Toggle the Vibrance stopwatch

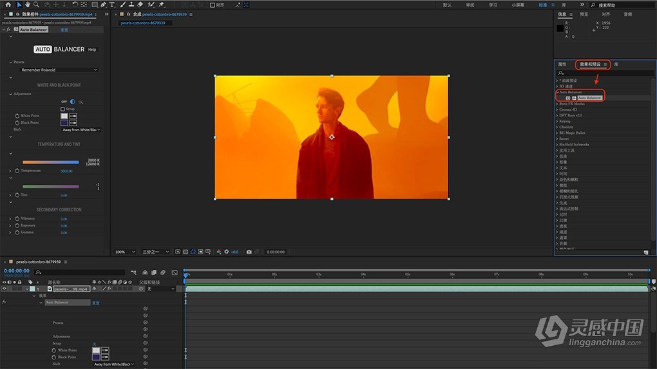coord(17,219)
